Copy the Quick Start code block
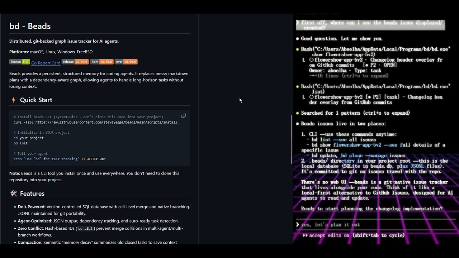 pyautogui.click(x=184, y=116)
